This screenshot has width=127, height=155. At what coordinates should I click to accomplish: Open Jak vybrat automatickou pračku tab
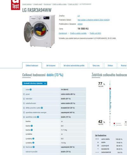pos(74,65)
